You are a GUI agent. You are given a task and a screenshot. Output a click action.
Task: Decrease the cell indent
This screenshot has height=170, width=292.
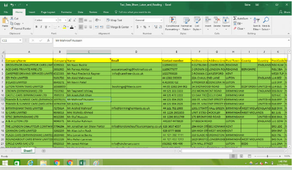click(x=97, y=27)
